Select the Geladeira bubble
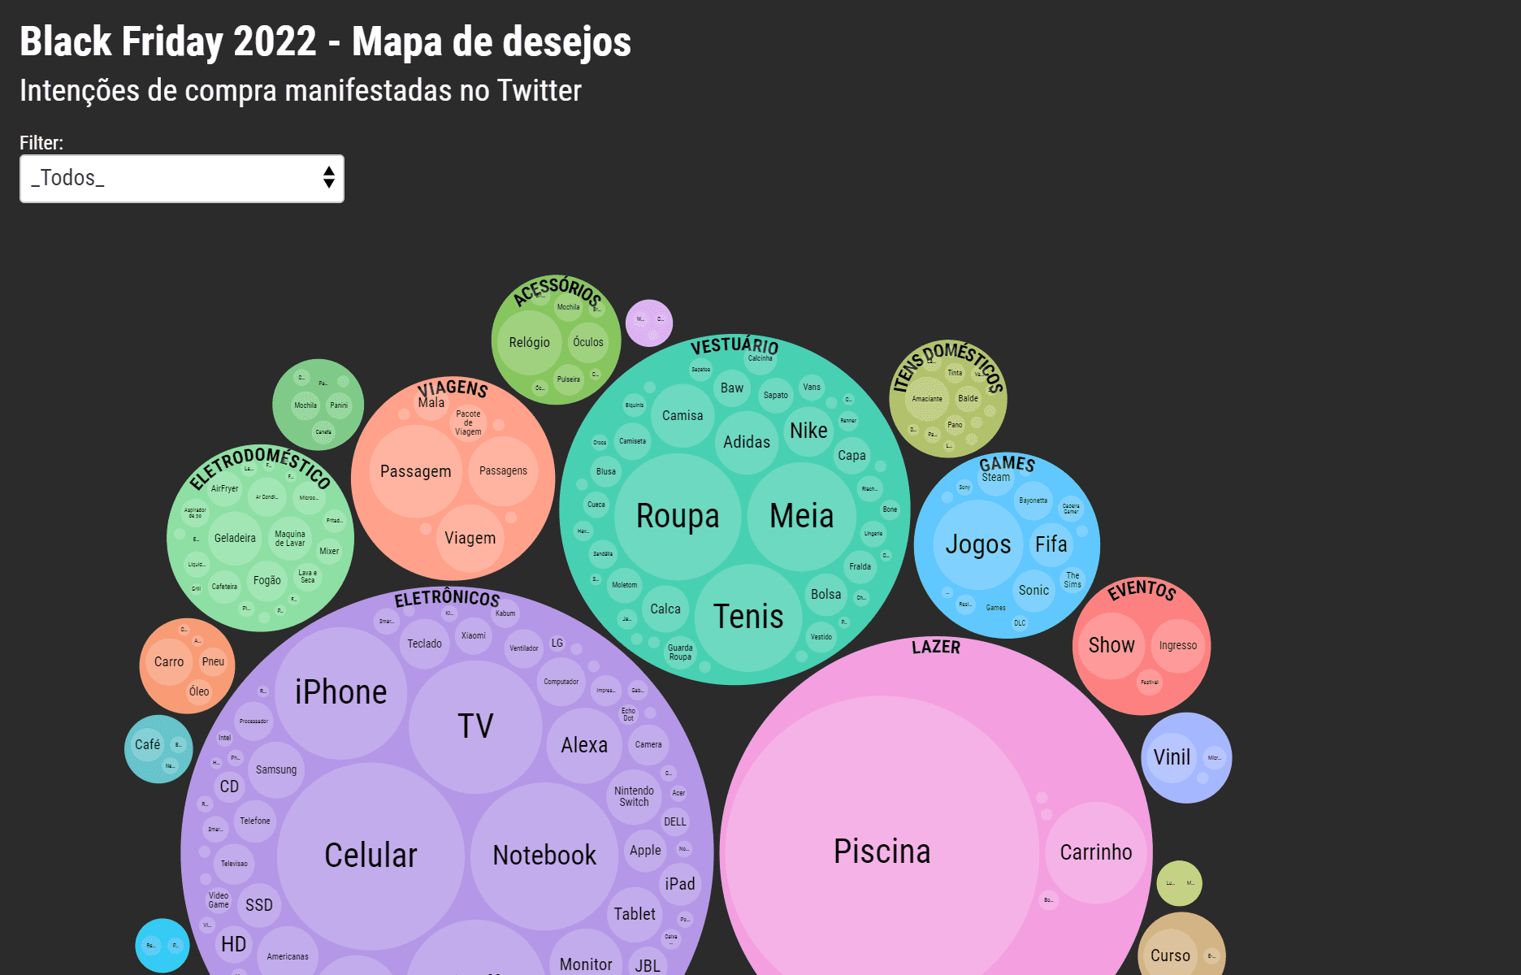 coord(235,539)
